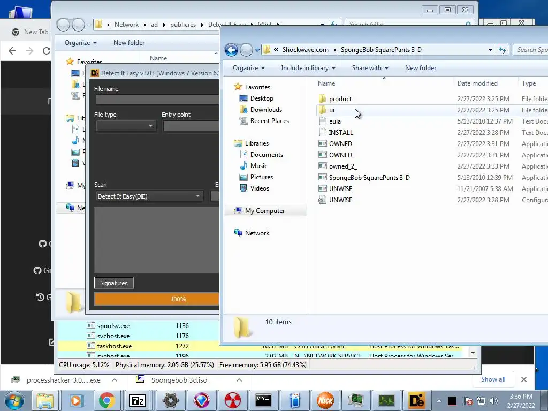Expand the address bar history dropdown arrow
This screenshot has height=411, width=548.
[x=490, y=50]
